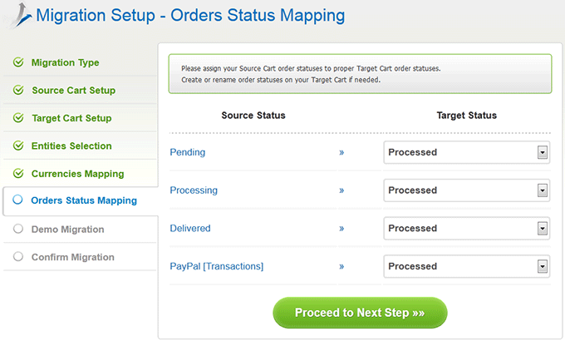Click the green checkmark beside Target Cart Setup

18,117
